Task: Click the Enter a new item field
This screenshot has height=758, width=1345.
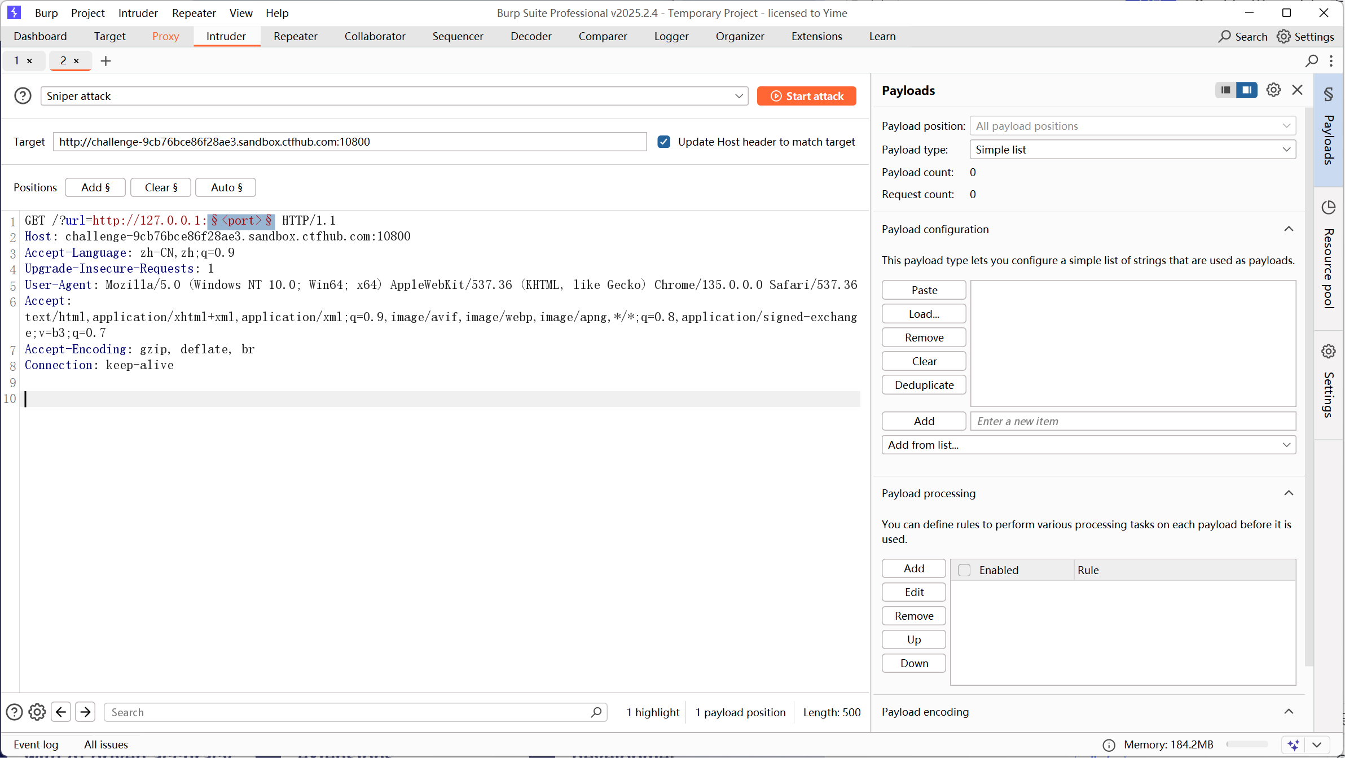Action: pos(1132,421)
